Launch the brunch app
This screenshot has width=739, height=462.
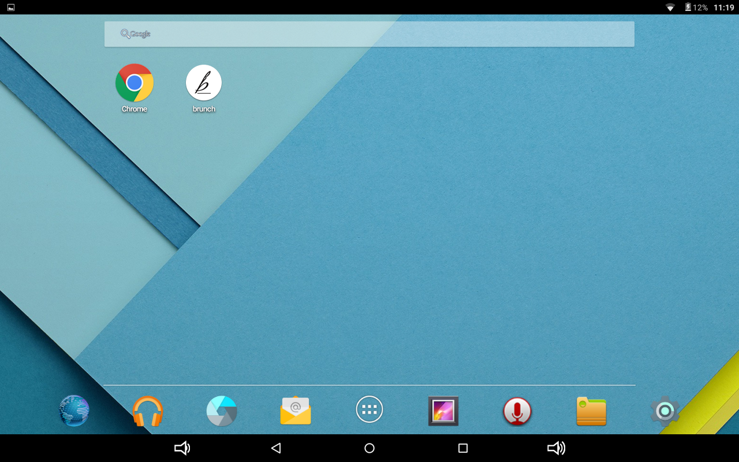tap(203, 83)
